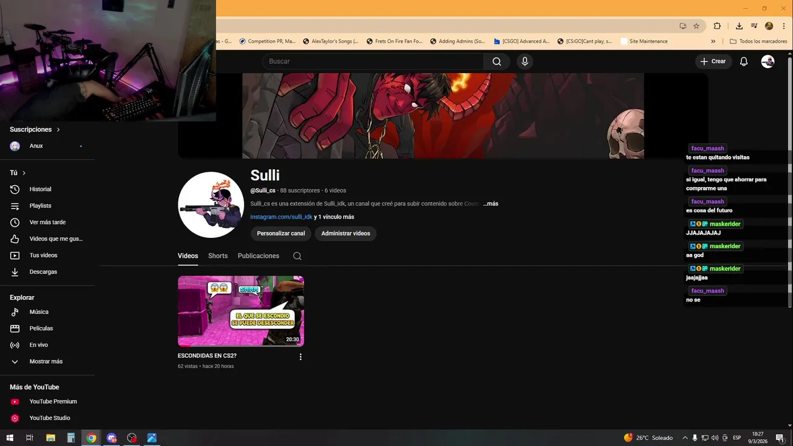Expand the Suscripciones section
793x446 pixels.
[35, 129]
